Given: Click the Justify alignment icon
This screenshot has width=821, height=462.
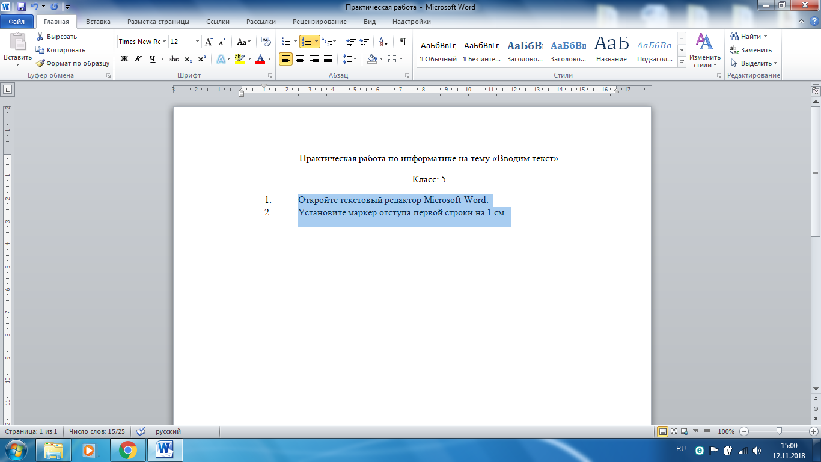Looking at the screenshot, I should pyautogui.click(x=328, y=59).
